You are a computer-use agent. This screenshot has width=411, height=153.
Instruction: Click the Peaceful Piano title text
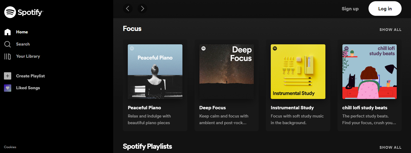tap(144, 107)
